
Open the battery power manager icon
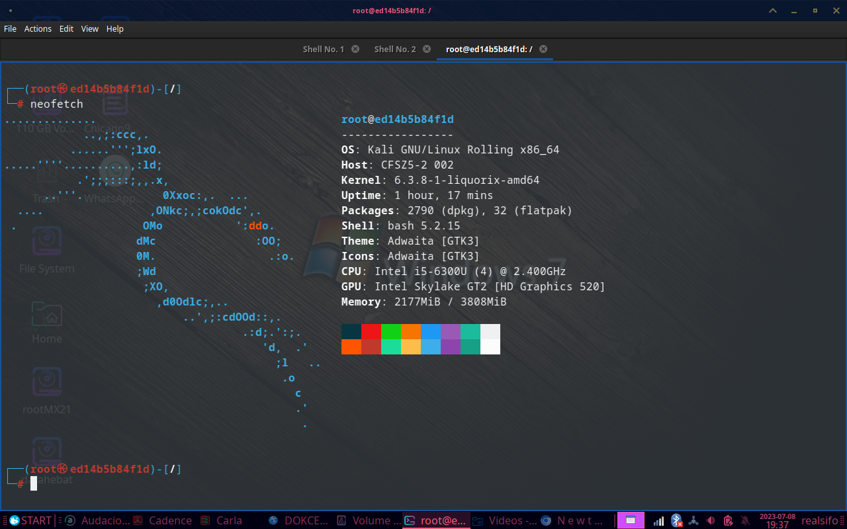728,520
